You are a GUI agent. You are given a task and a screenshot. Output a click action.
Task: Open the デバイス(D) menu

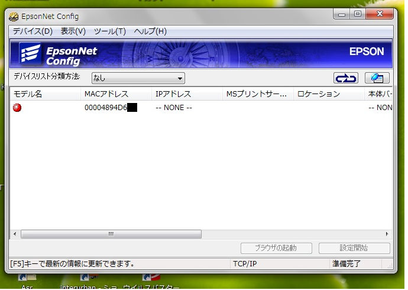tap(33, 31)
